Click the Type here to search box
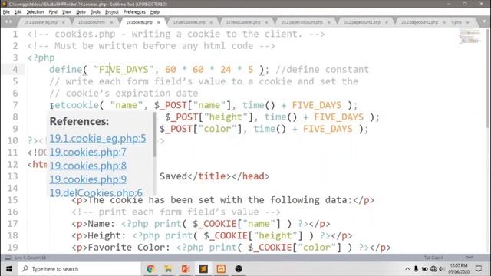Viewport: 491px width, 276px height. [80, 269]
